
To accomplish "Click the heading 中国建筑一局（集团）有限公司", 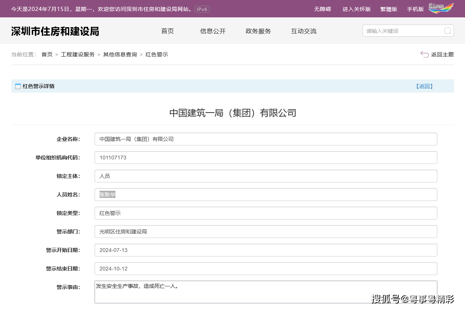I will [233, 113].
